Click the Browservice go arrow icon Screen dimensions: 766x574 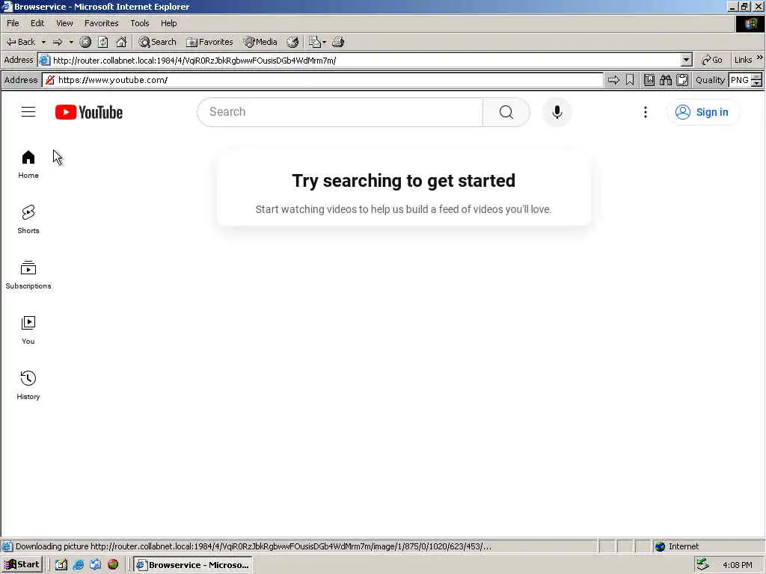[613, 80]
